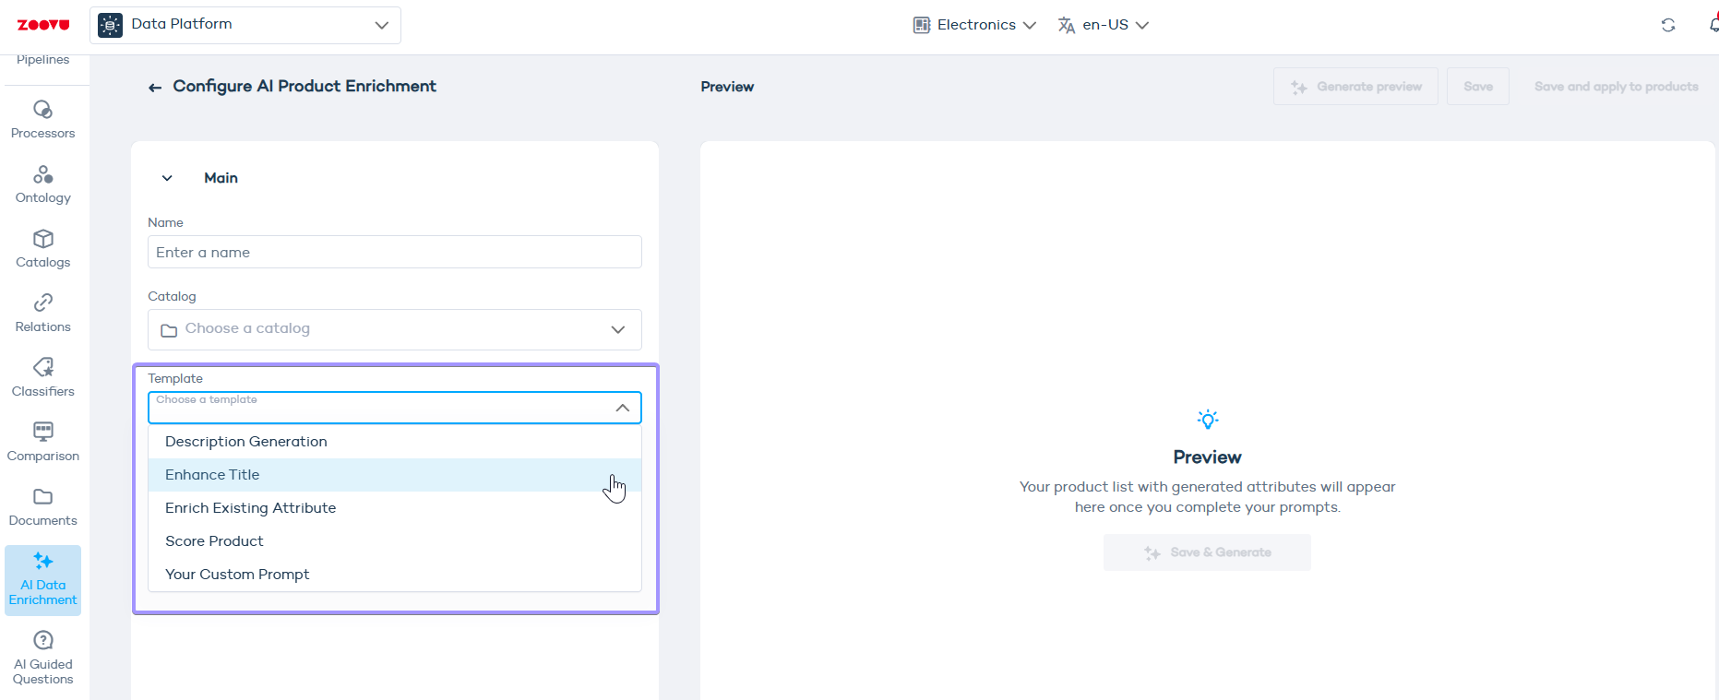The image size is (1719, 700).
Task: Pick the Score Product template
Action: [x=395, y=541]
